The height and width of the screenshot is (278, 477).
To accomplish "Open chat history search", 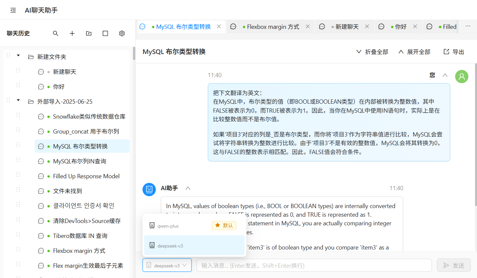I will click(56, 33).
